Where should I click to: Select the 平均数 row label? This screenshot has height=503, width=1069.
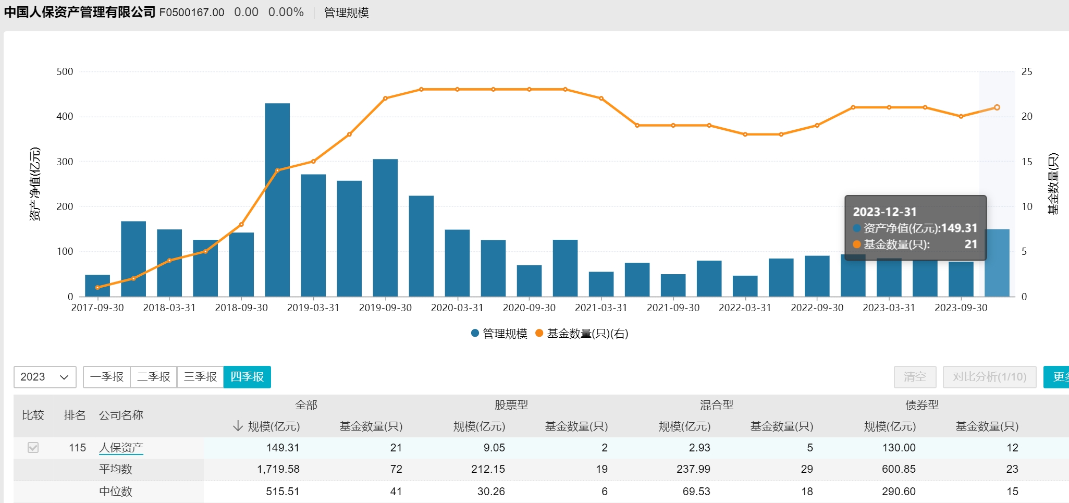tap(116, 469)
